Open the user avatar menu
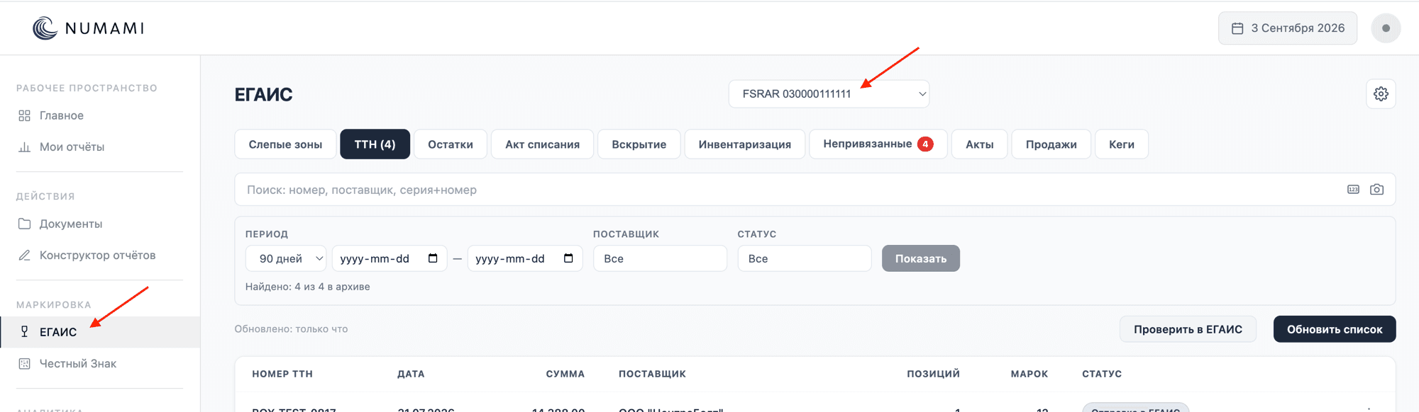 pyautogui.click(x=1386, y=28)
